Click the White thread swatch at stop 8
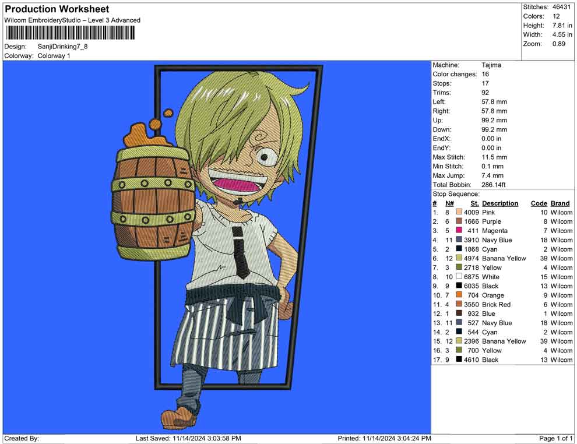 pos(459,277)
